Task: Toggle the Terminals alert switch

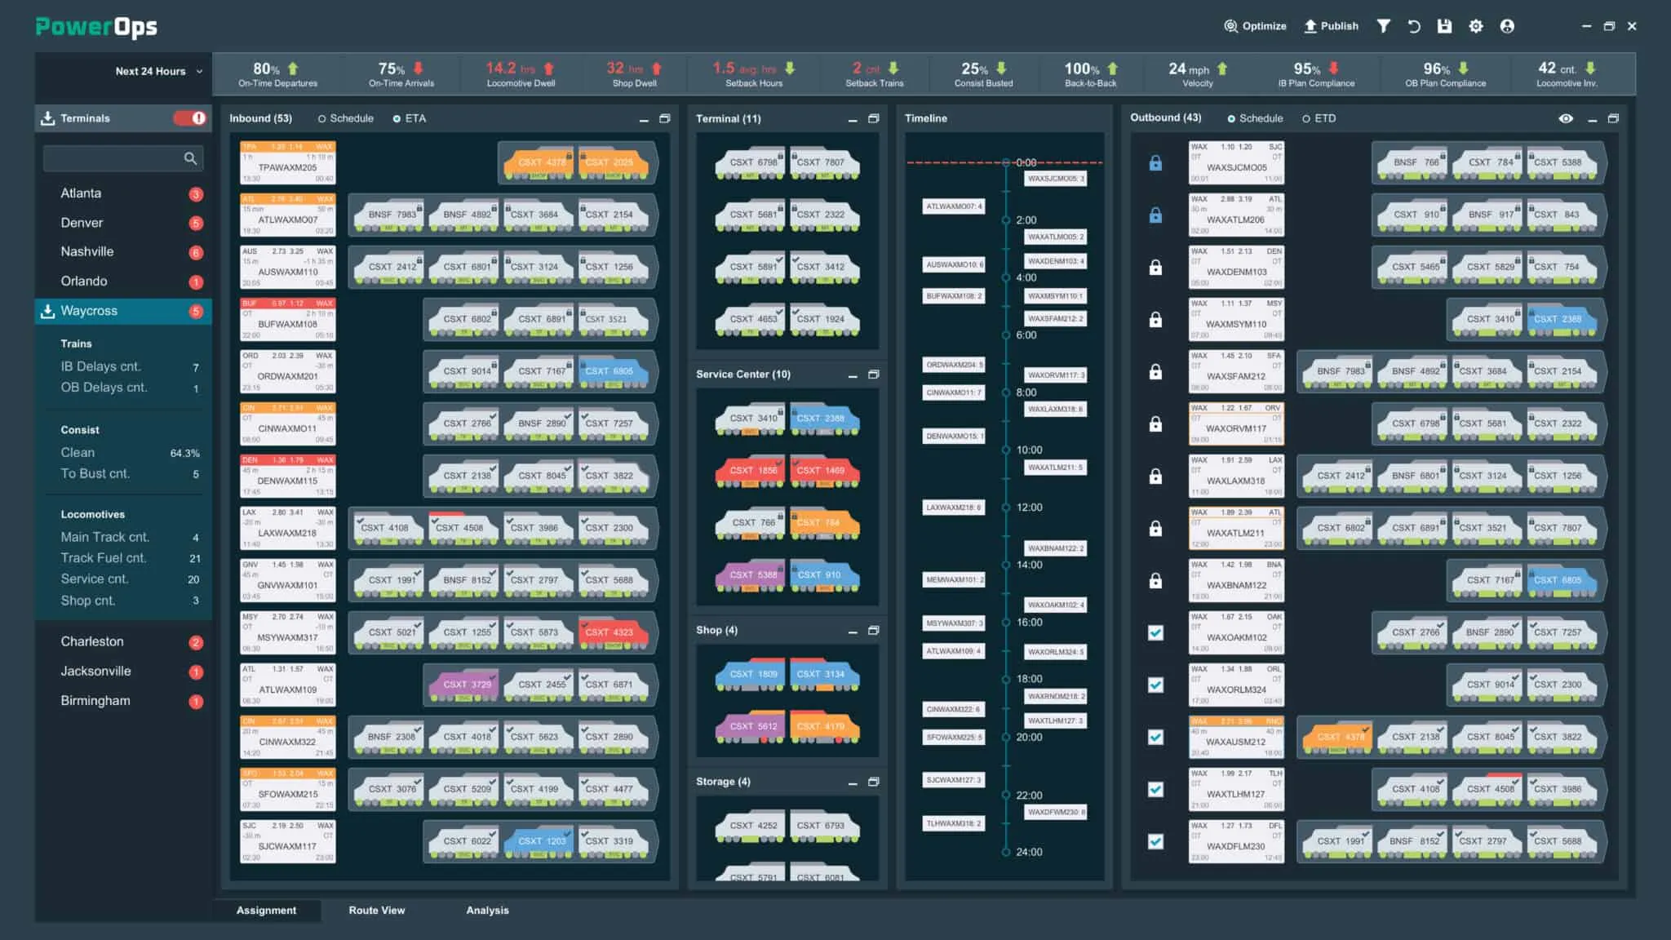Action: (x=190, y=118)
